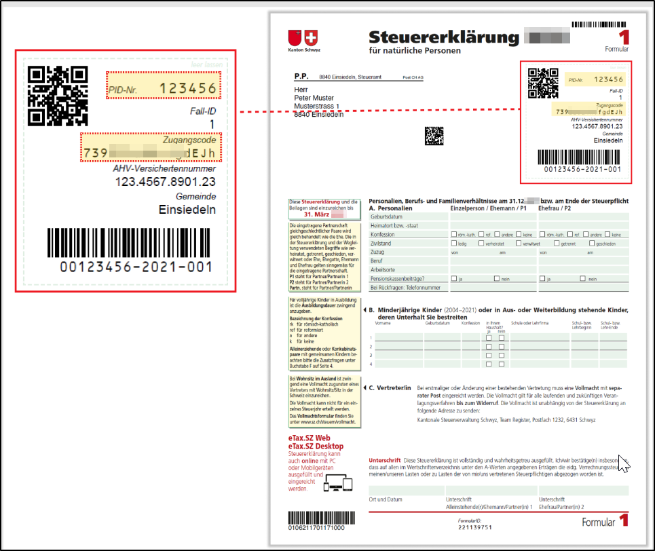Mark Pensionskassenbeiträge ja for P1
This screenshot has height=551, width=655.
(454, 278)
